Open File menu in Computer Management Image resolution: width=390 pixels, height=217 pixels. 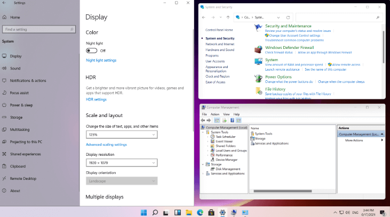click(204, 114)
